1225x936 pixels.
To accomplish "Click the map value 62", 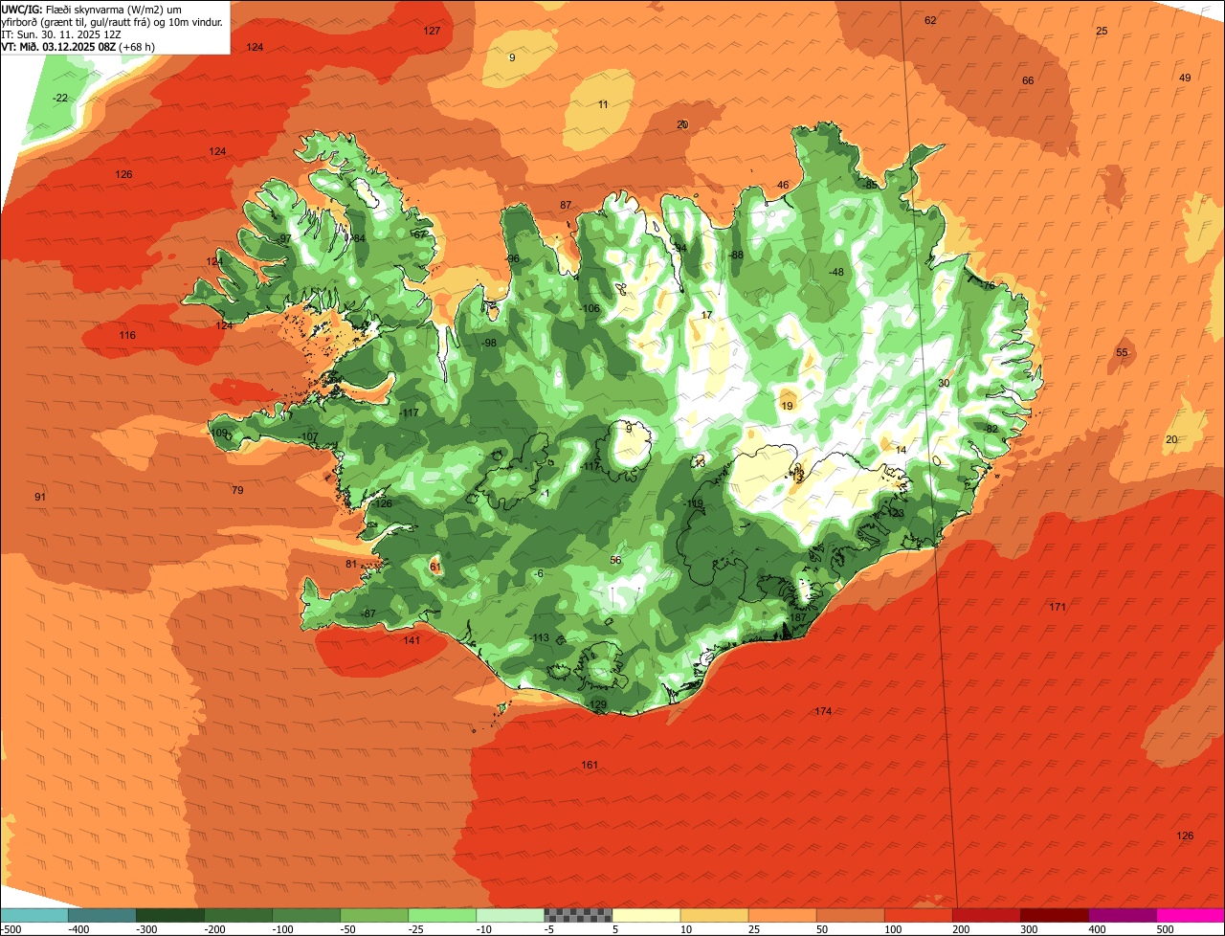I will click(x=930, y=20).
